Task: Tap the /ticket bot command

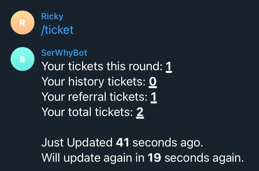Action: (x=57, y=30)
